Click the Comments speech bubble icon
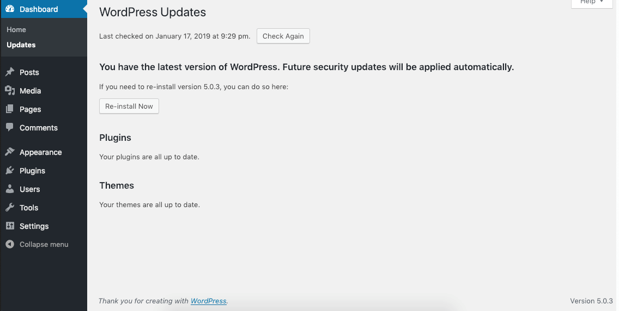Screen dimensions: 619x311 pyautogui.click(x=10, y=128)
